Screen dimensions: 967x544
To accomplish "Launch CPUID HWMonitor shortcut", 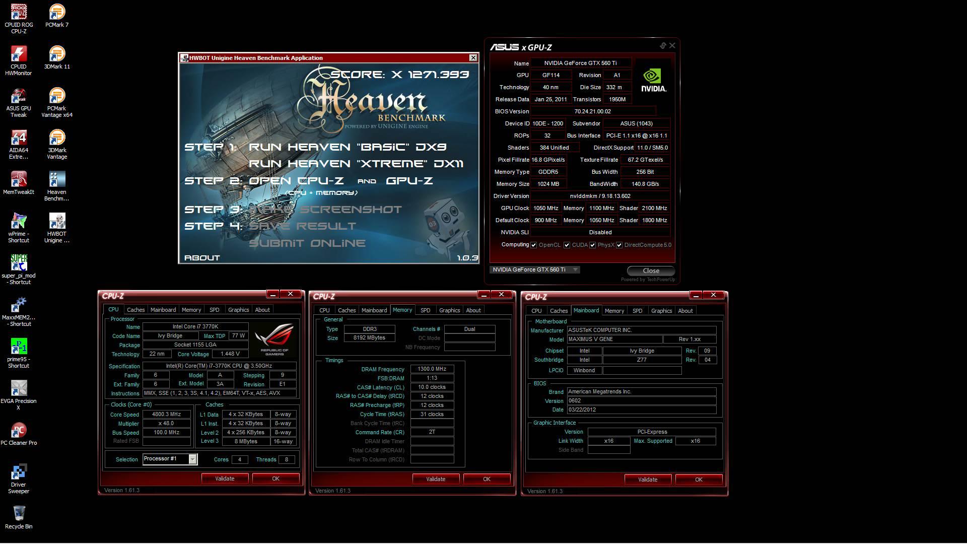I will 19,60.
